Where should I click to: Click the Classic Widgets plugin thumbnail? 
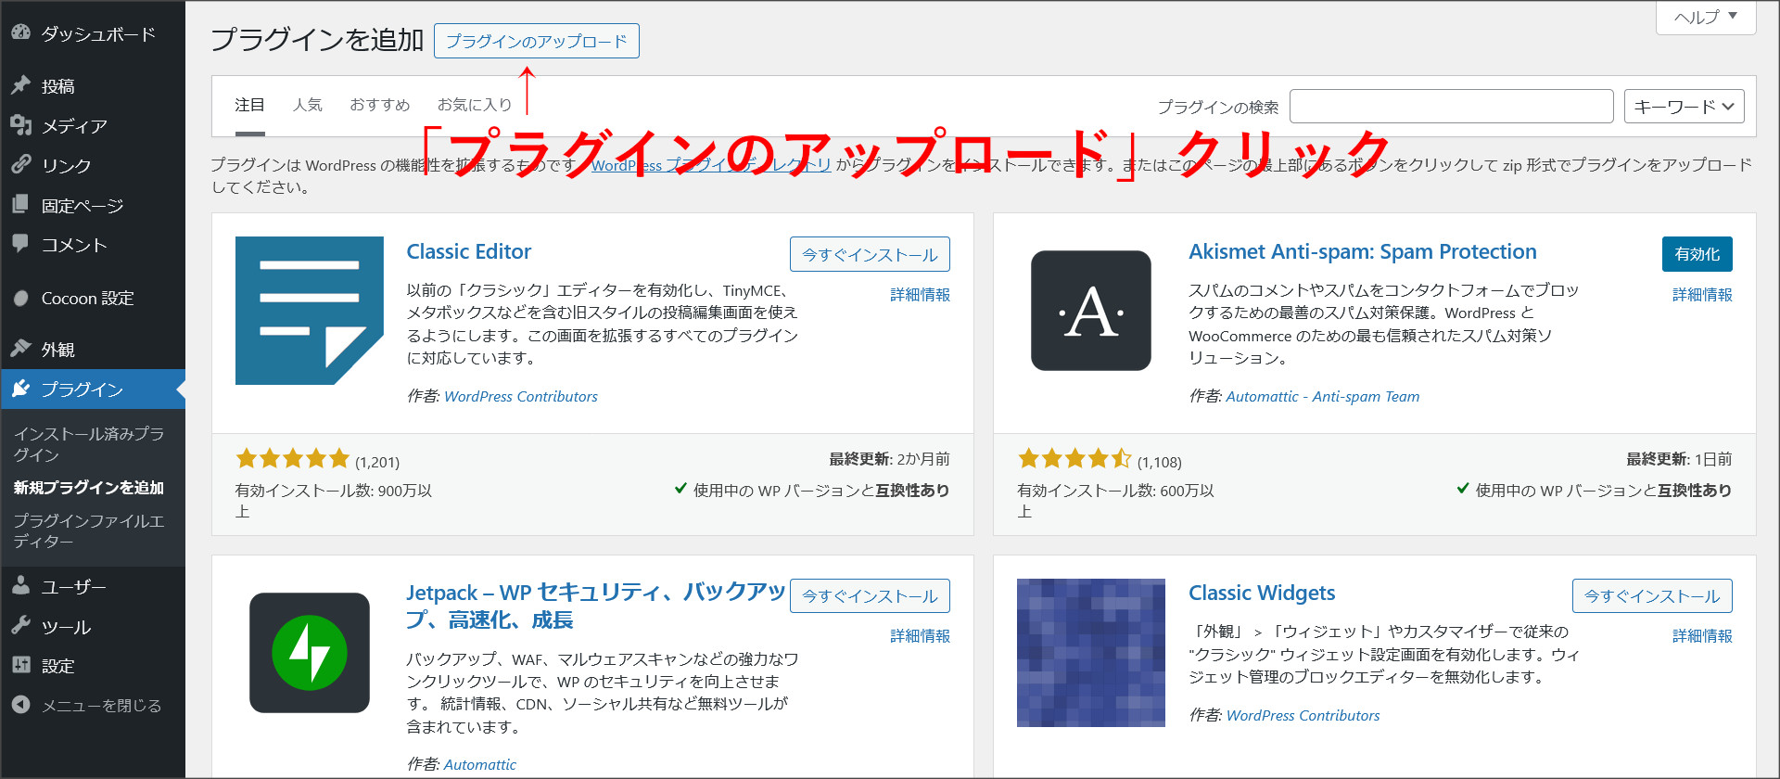click(1091, 653)
